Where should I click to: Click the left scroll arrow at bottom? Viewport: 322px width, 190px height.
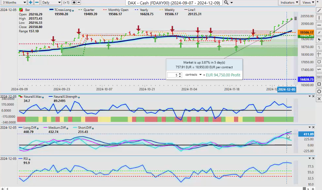7,189
